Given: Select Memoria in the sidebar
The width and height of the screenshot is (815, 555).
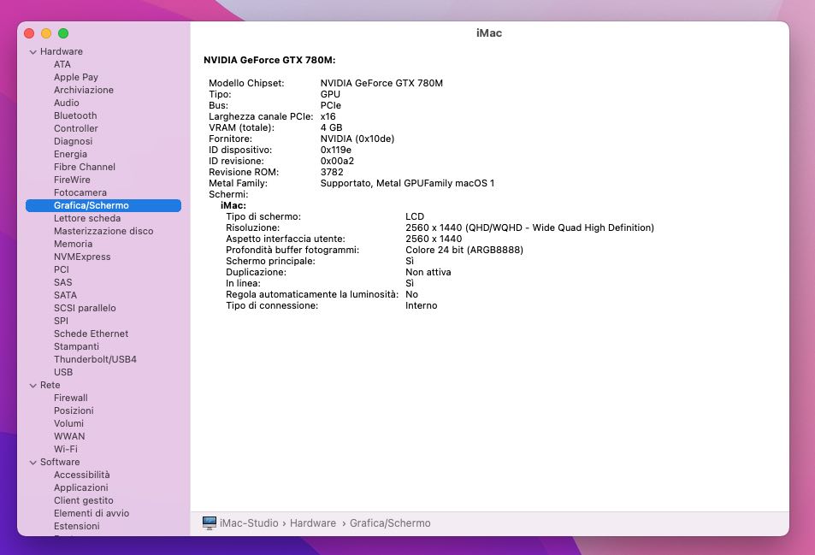Looking at the screenshot, I should click(73, 244).
